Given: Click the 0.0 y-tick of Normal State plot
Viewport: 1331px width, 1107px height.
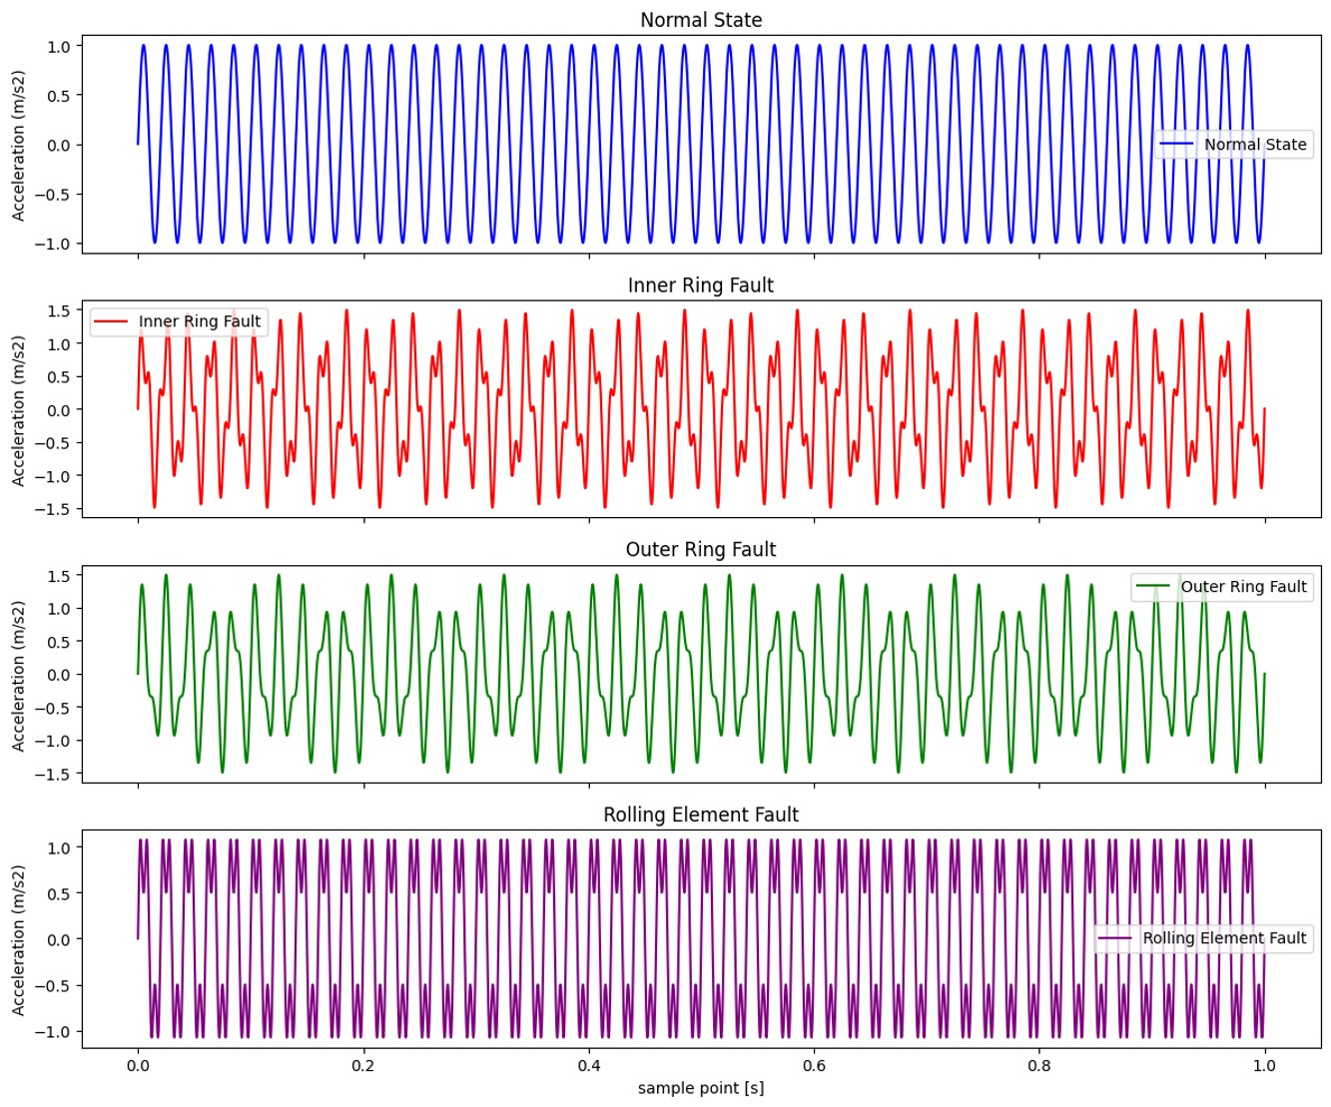Looking at the screenshot, I should tap(59, 146).
